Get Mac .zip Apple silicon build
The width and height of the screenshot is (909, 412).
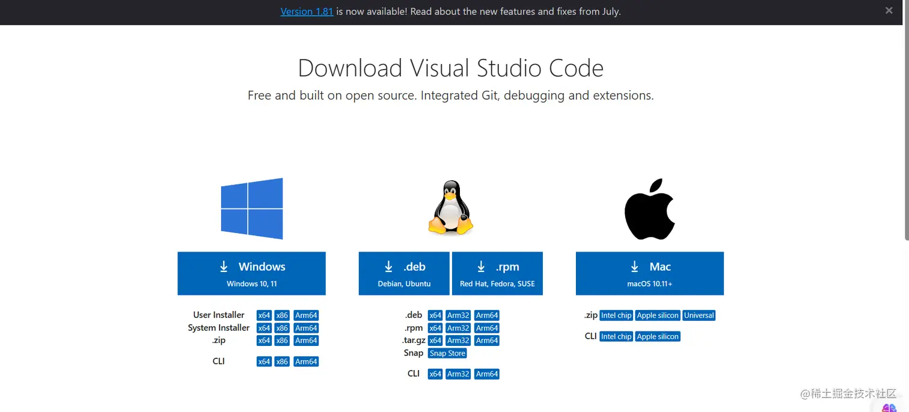point(658,315)
